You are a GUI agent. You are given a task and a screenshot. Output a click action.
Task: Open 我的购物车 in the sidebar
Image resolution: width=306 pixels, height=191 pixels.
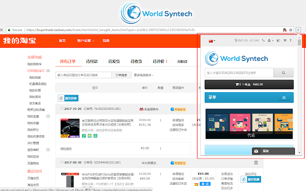pyautogui.click(x=34, y=64)
